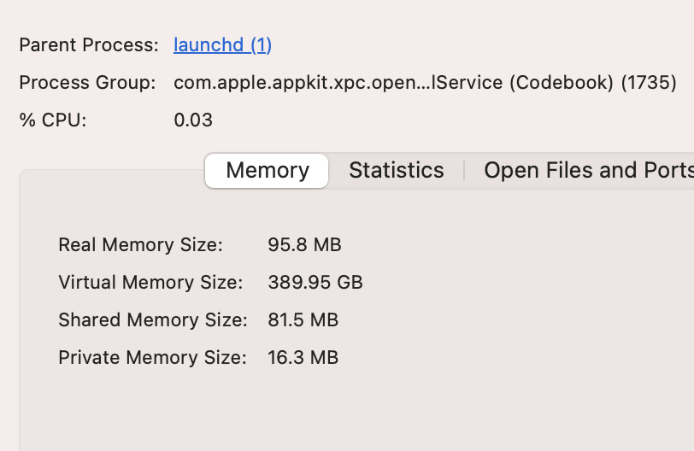The width and height of the screenshot is (694, 451).
Task: Open the Open Files and Ports tab
Action: pos(588,171)
